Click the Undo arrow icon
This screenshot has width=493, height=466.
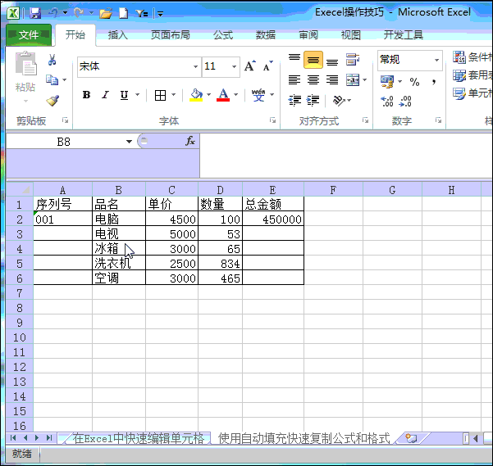tap(53, 13)
